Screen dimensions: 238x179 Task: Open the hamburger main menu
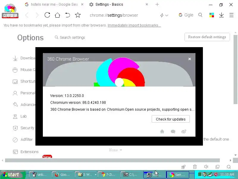(x=231, y=15)
